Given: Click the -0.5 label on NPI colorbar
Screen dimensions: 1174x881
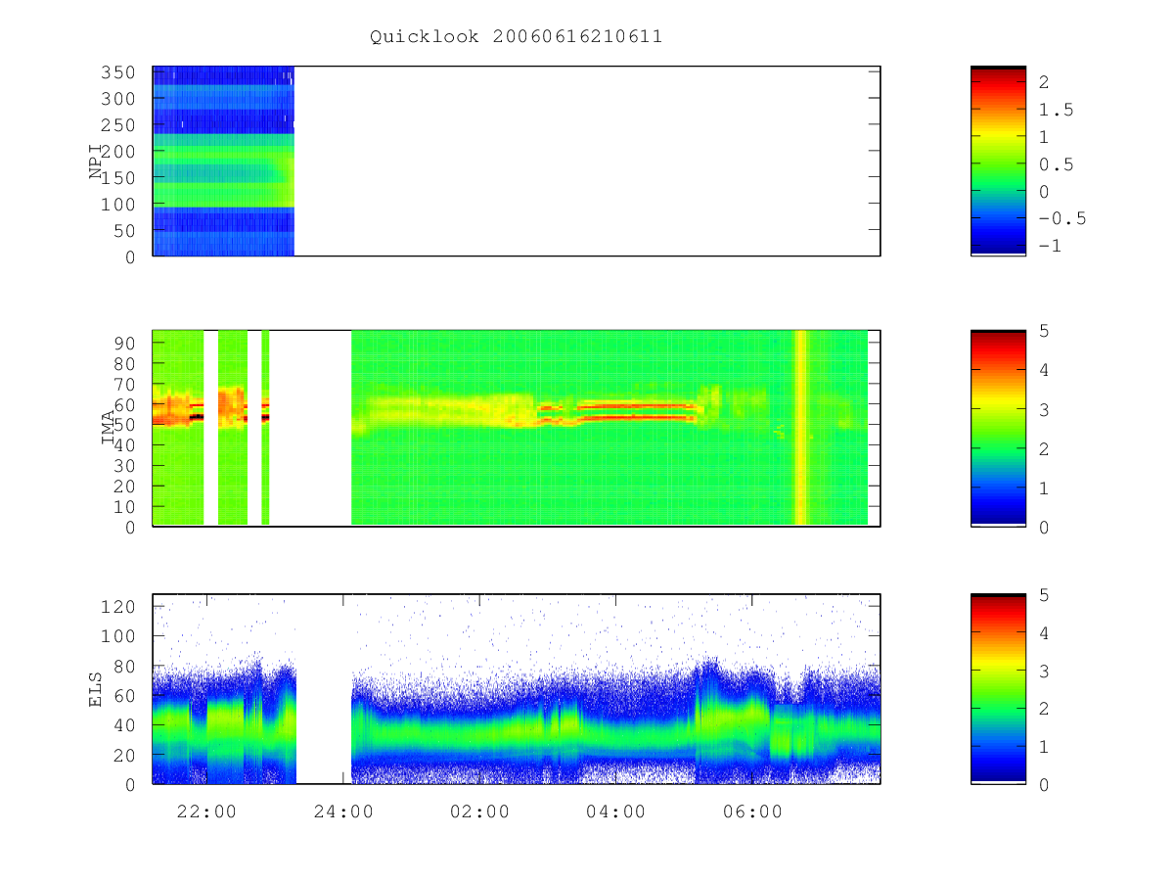Looking at the screenshot, I should (x=1061, y=218).
